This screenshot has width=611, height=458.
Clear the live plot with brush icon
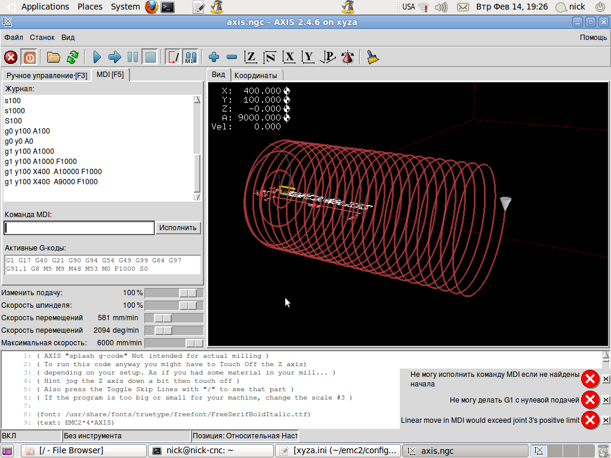pyautogui.click(x=373, y=57)
